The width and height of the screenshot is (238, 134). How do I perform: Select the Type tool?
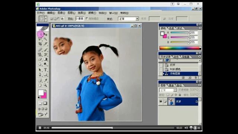tap(45, 70)
